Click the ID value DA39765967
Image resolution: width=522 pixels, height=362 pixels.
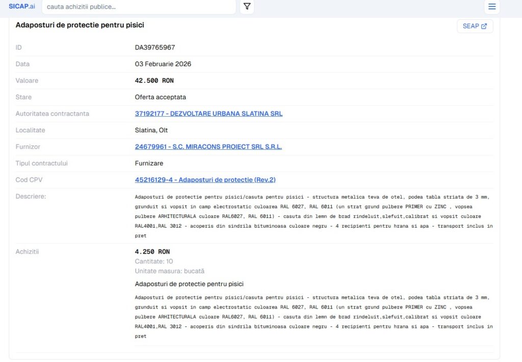[x=155, y=47]
